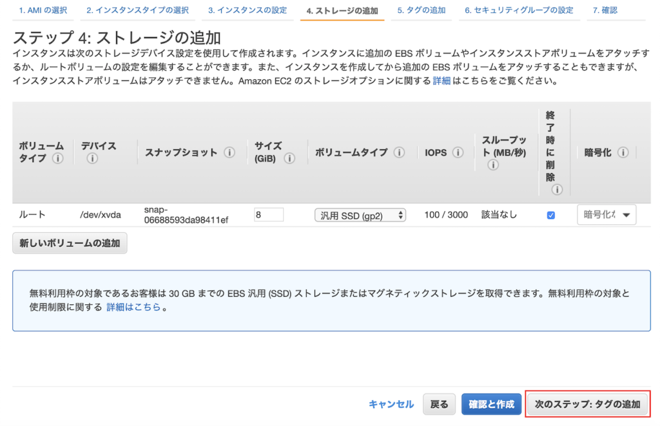Click 次のステップ: タグの追加 button
This screenshot has height=426, width=660.
tap(587, 404)
